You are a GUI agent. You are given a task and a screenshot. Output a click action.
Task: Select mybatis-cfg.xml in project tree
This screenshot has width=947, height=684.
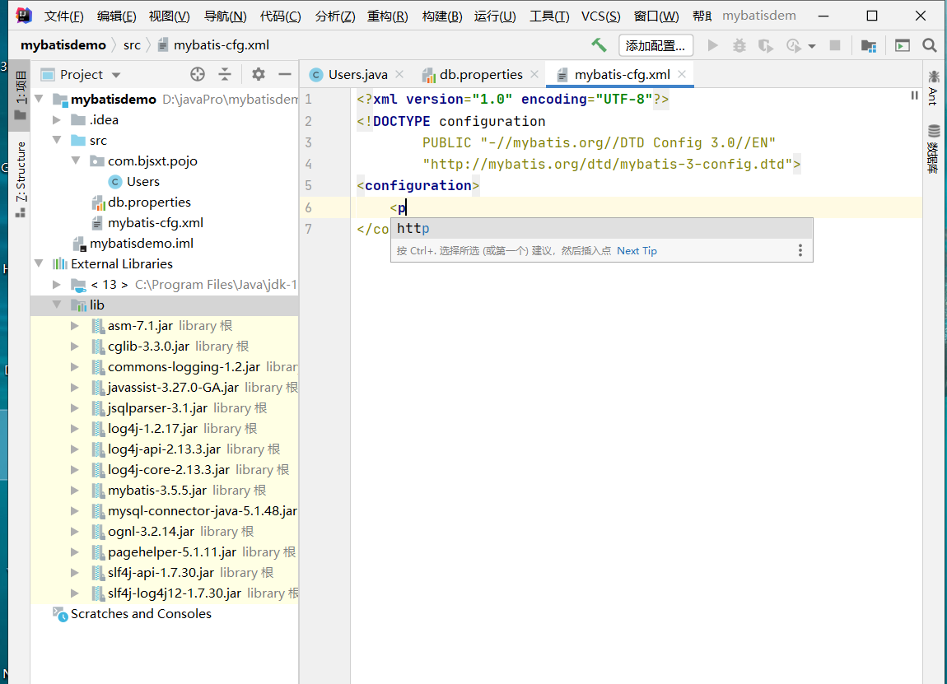(155, 222)
